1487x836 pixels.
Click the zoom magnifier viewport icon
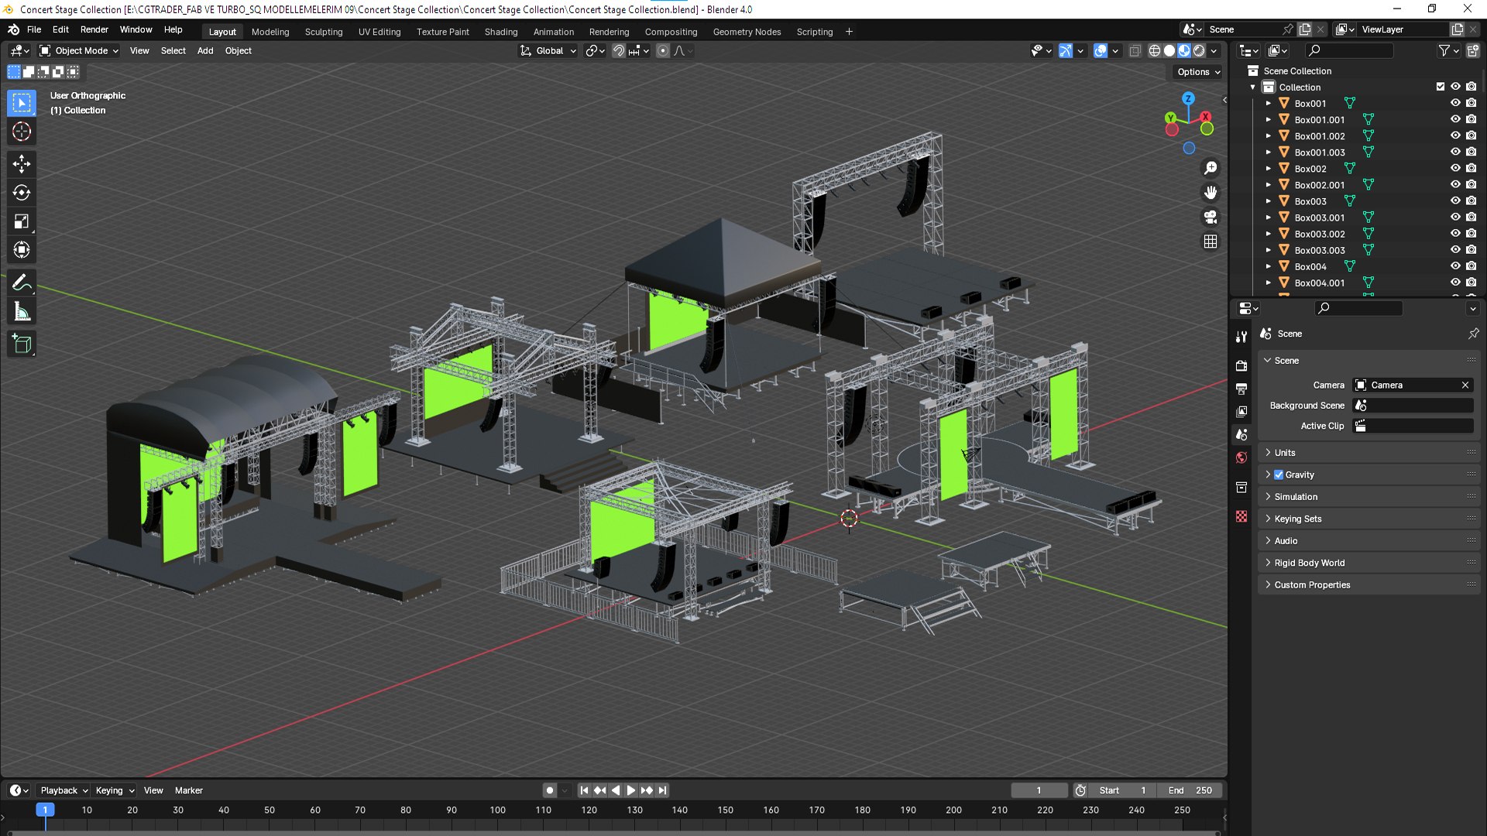click(x=1211, y=168)
